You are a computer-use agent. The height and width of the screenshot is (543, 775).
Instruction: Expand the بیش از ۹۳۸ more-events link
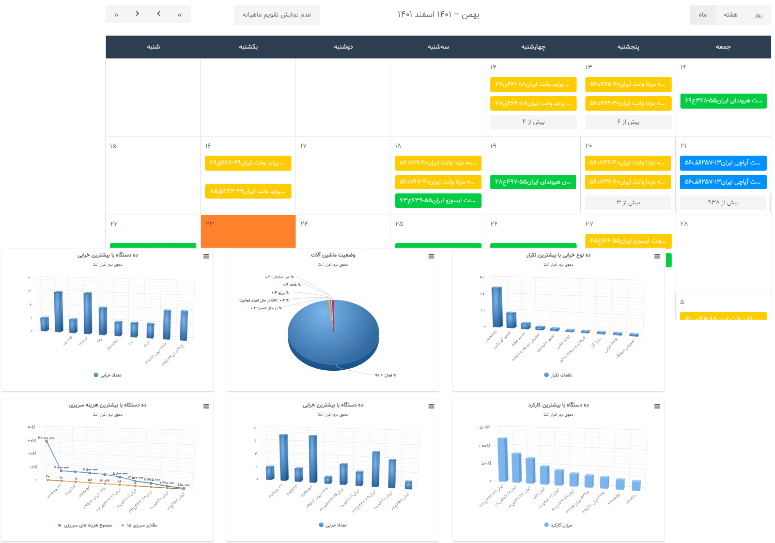coord(723,203)
